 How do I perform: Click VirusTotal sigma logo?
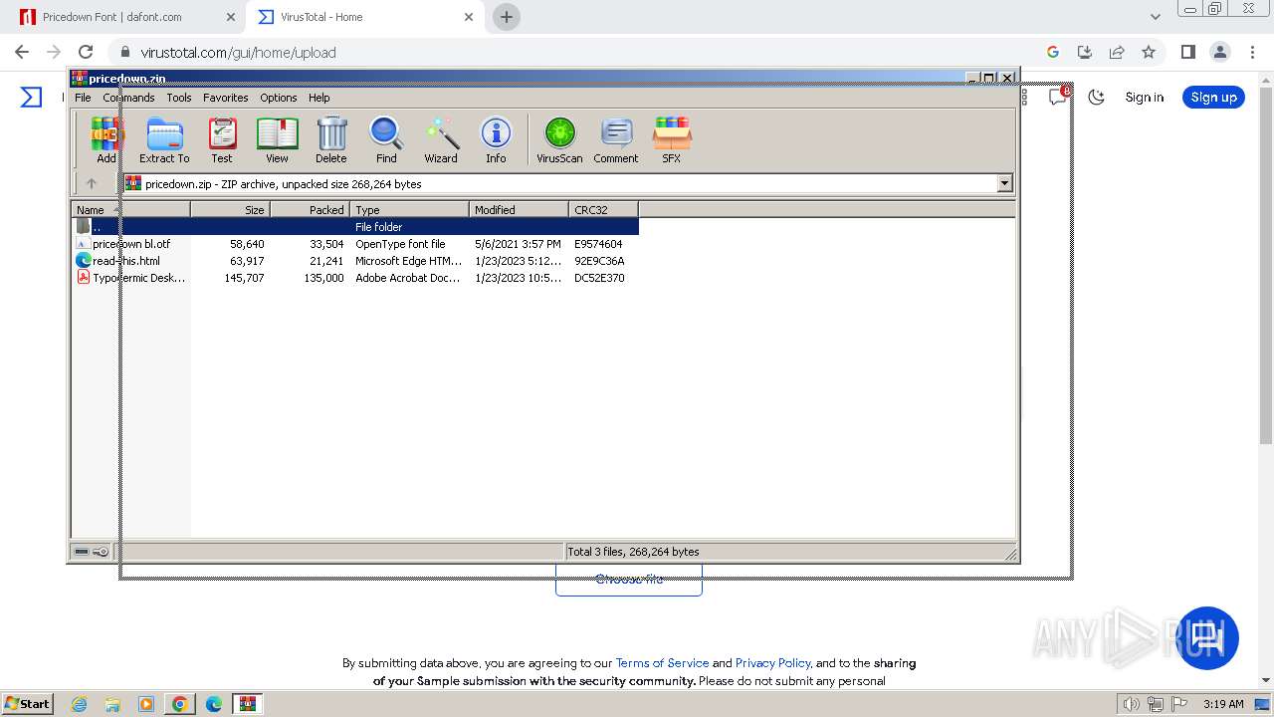coord(32,97)
